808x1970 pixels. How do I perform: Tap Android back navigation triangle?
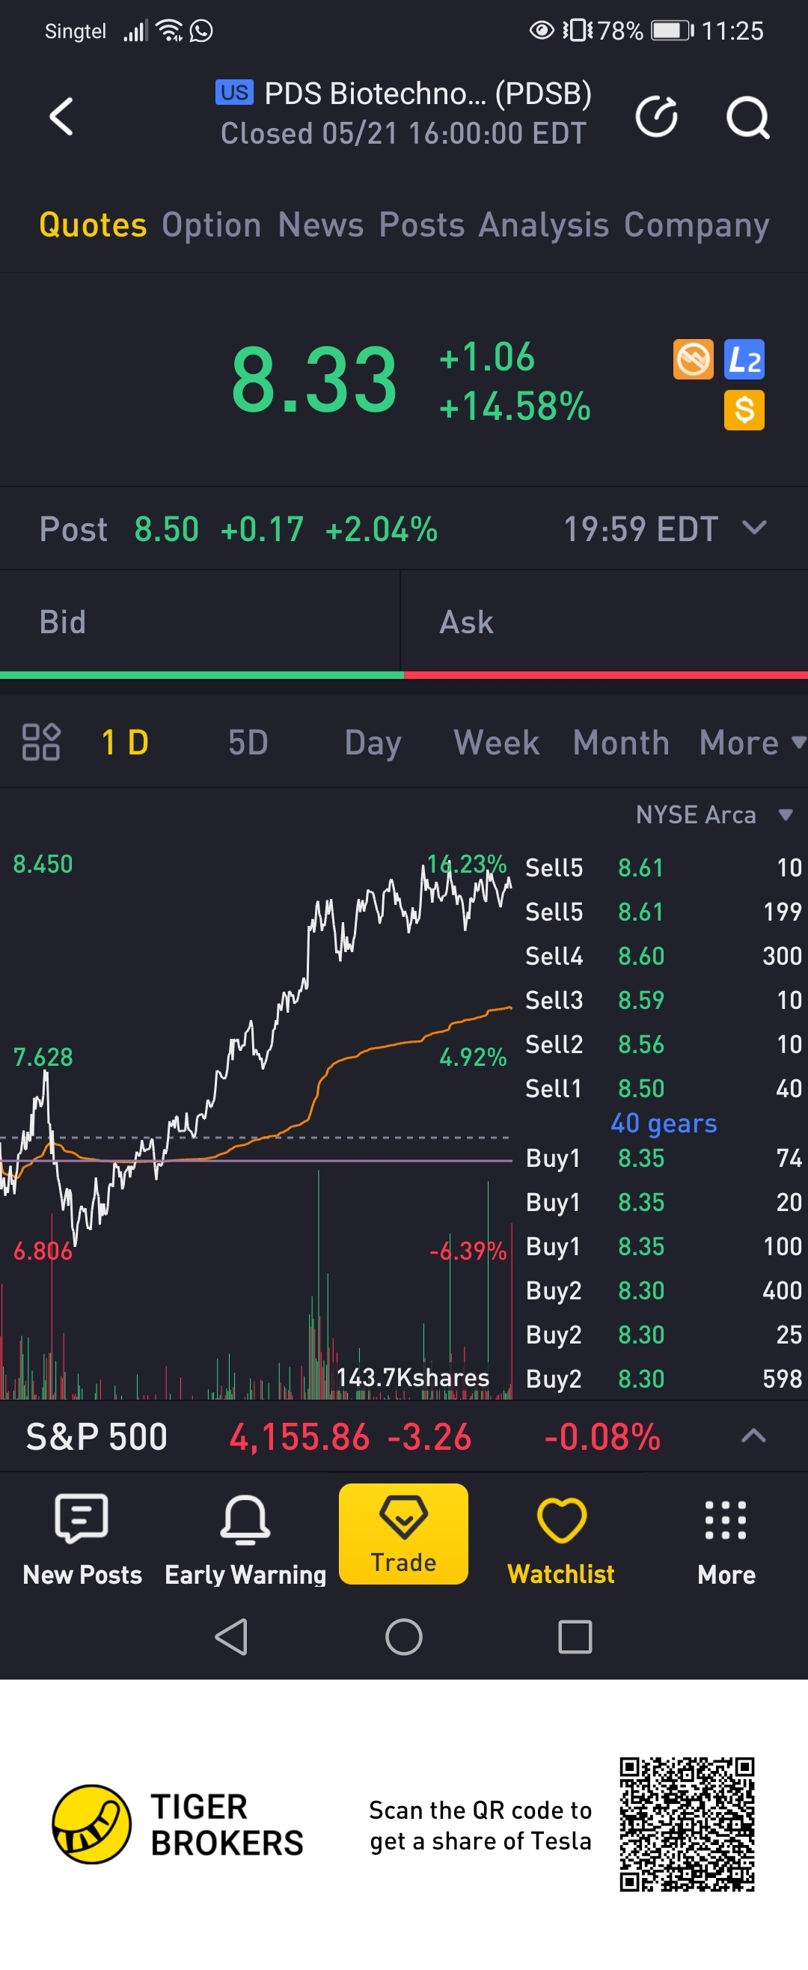point(231,1638)
